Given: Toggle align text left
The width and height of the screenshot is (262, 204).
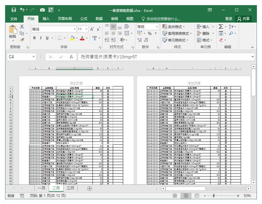Looking at the screenshot, I should coord(107,33).
